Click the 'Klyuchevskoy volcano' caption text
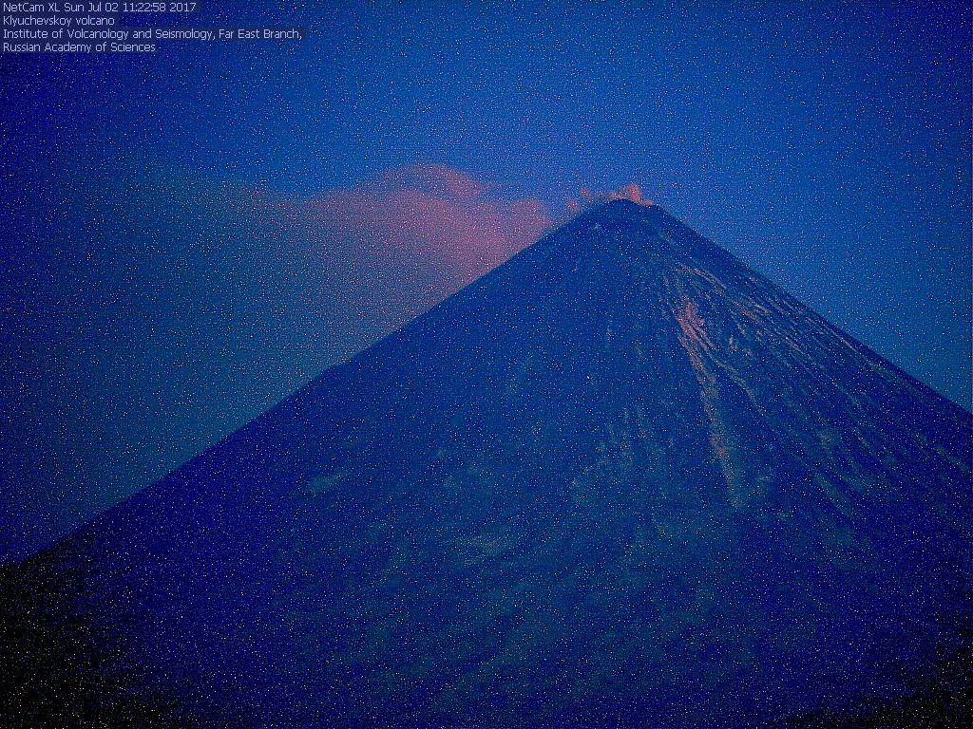 click(58, 21)
